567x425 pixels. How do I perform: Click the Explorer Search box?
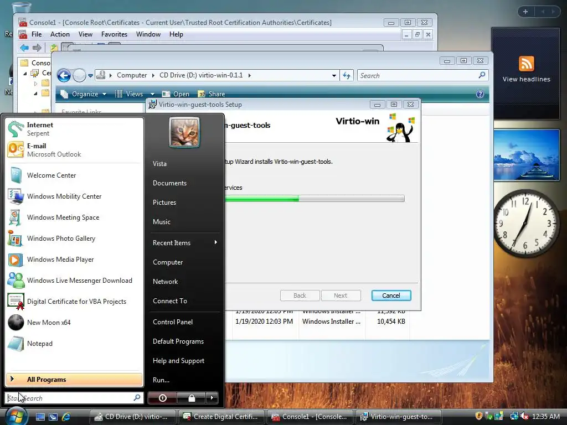click(x=422, y=75)
